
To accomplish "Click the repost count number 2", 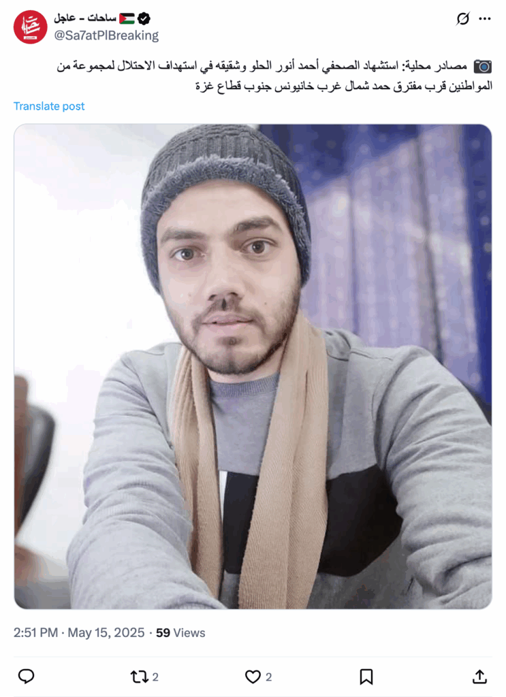I will pos(155,677).
